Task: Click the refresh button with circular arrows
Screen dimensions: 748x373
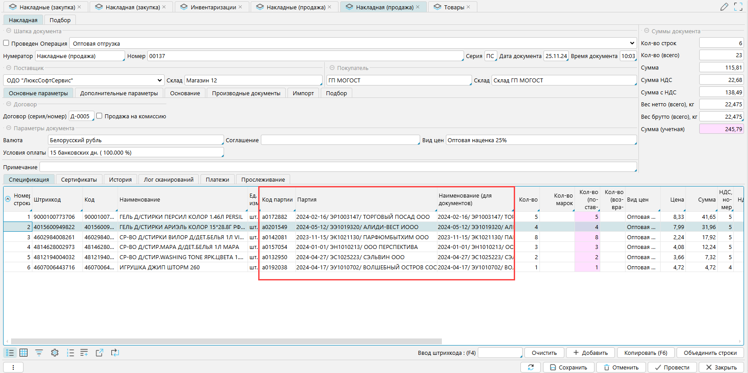Action: [x=530, y=367]
